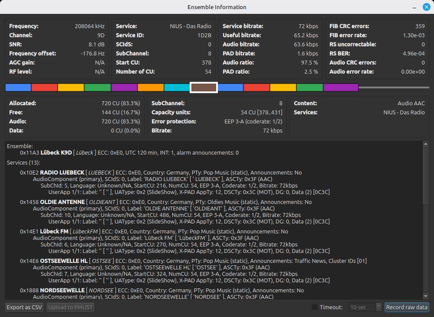Close the Ensemble Information window
The height and width of the screenshot is (317, 434).
pyautogui.click(x=426, y=7)
